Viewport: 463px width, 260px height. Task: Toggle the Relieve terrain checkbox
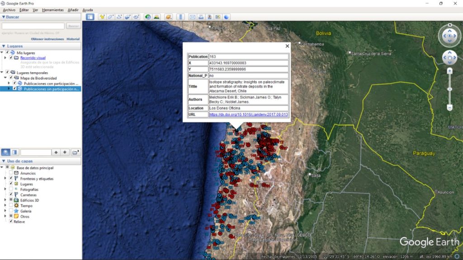click(x=11, y=221)
